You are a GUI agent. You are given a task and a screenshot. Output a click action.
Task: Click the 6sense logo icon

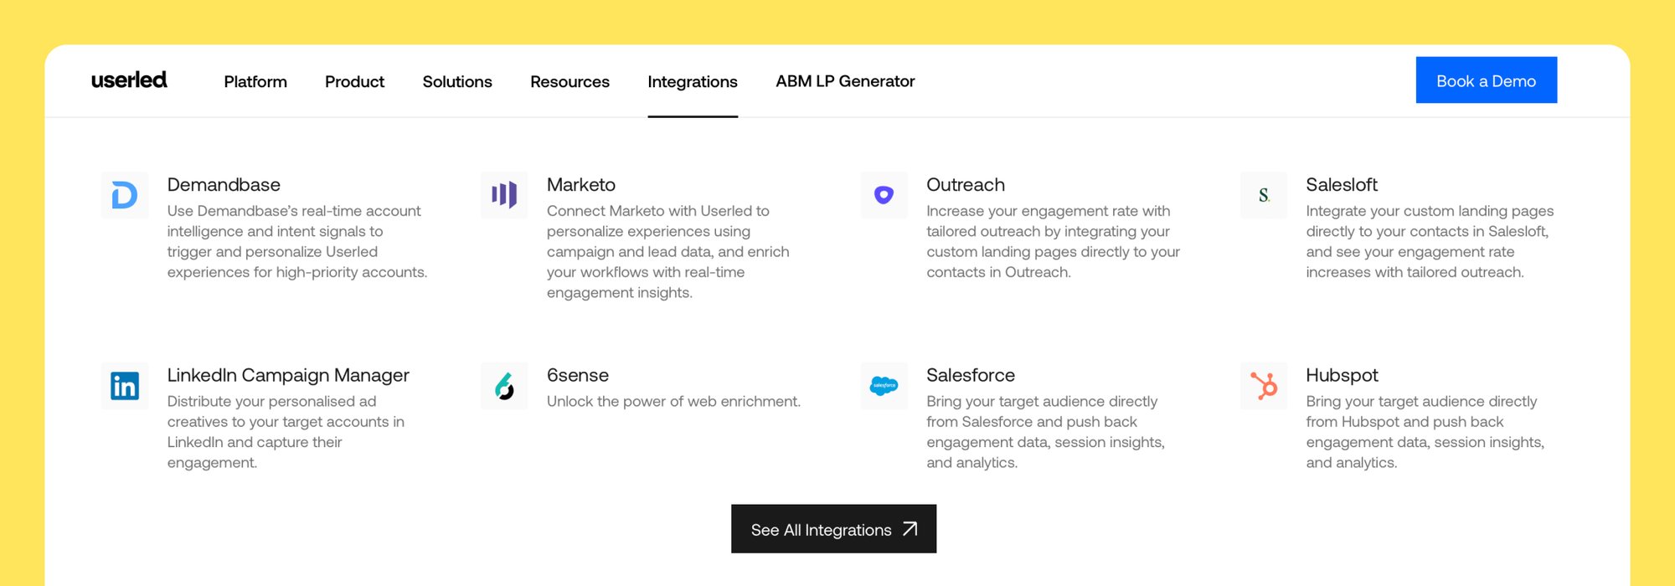(504, 386)
